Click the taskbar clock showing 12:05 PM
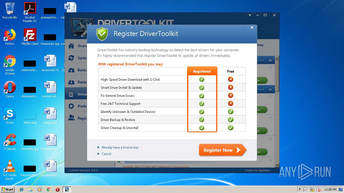This screenshot has height=193, width=344. [330, 190]
